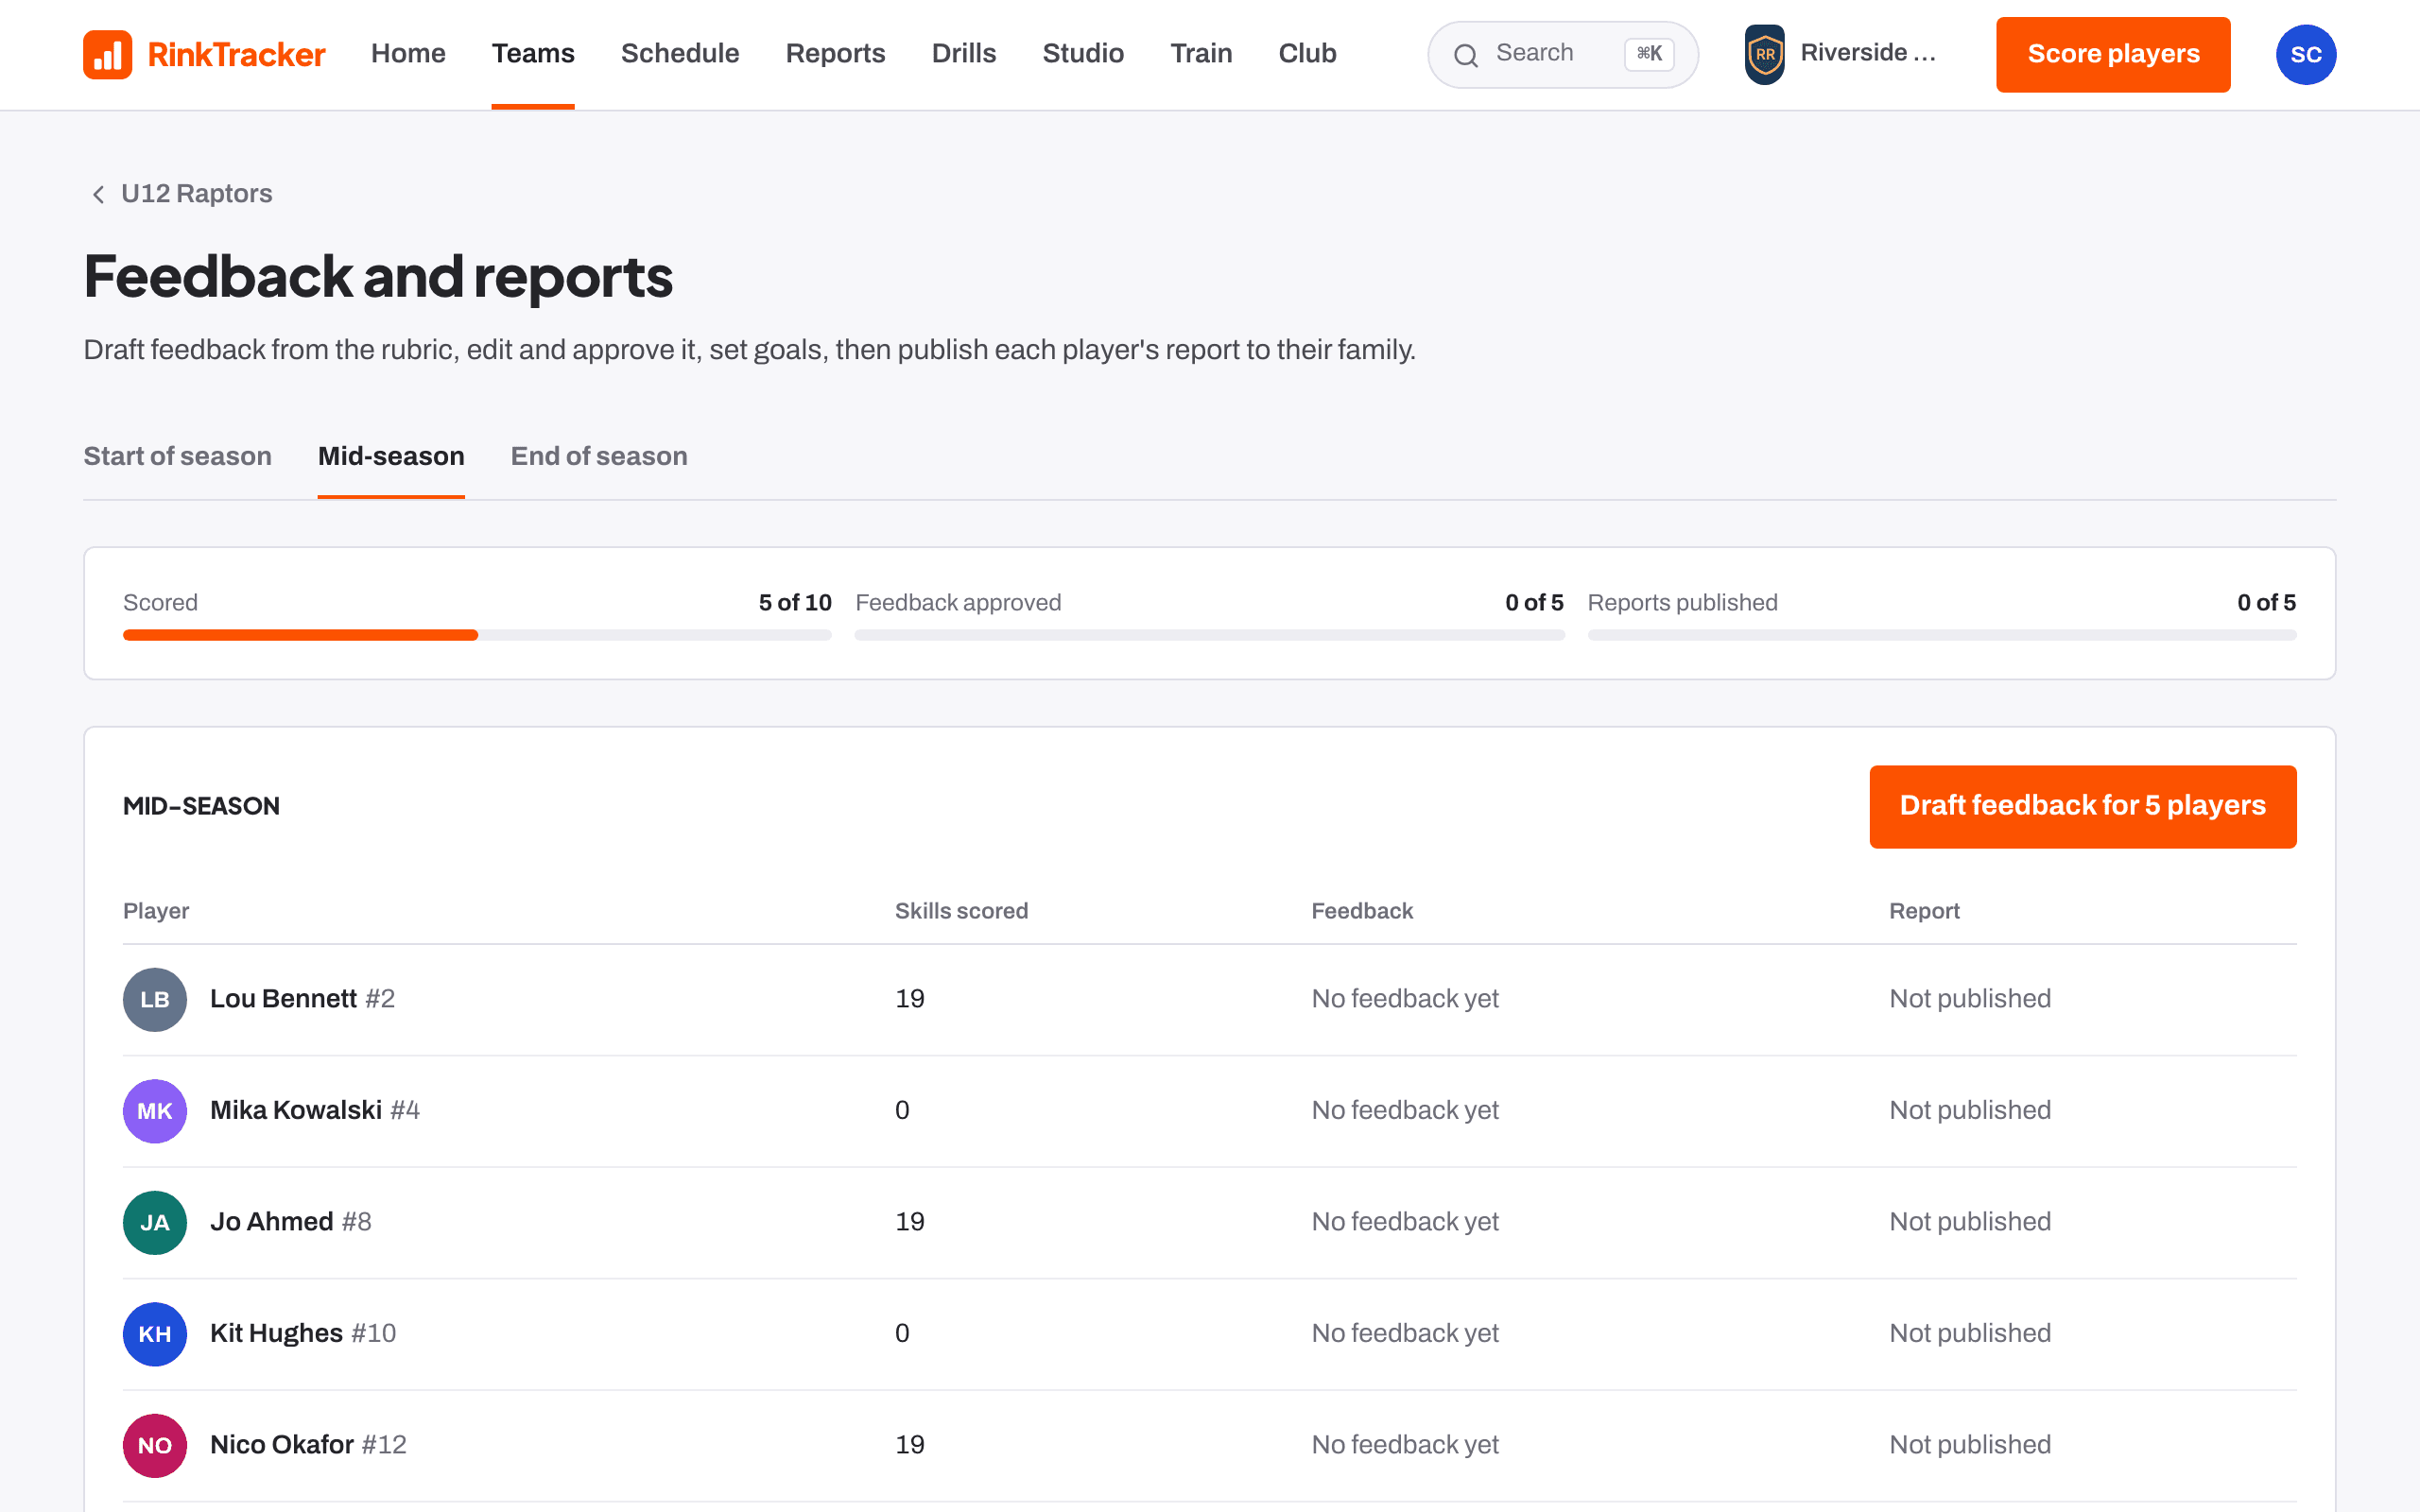Click the RinkTracker logo icon
The image size is (2420, 1512).
(x=107, y=54)
